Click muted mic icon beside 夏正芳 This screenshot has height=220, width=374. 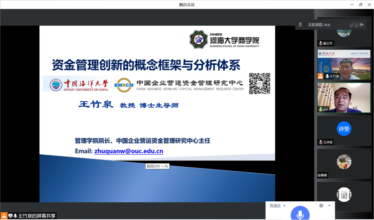pyautogui.click(x=321, y=43)
